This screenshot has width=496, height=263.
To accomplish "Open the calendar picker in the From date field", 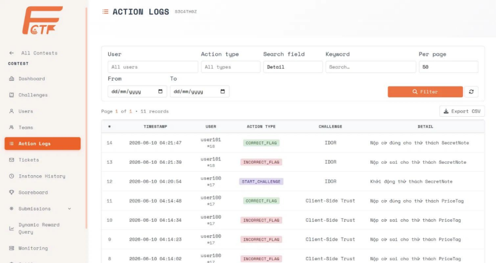I will pos(161,91).
